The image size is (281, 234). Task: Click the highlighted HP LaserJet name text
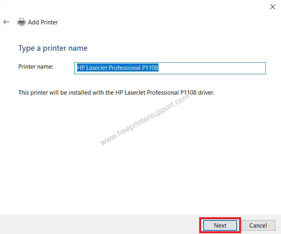[x=117, y=68]
